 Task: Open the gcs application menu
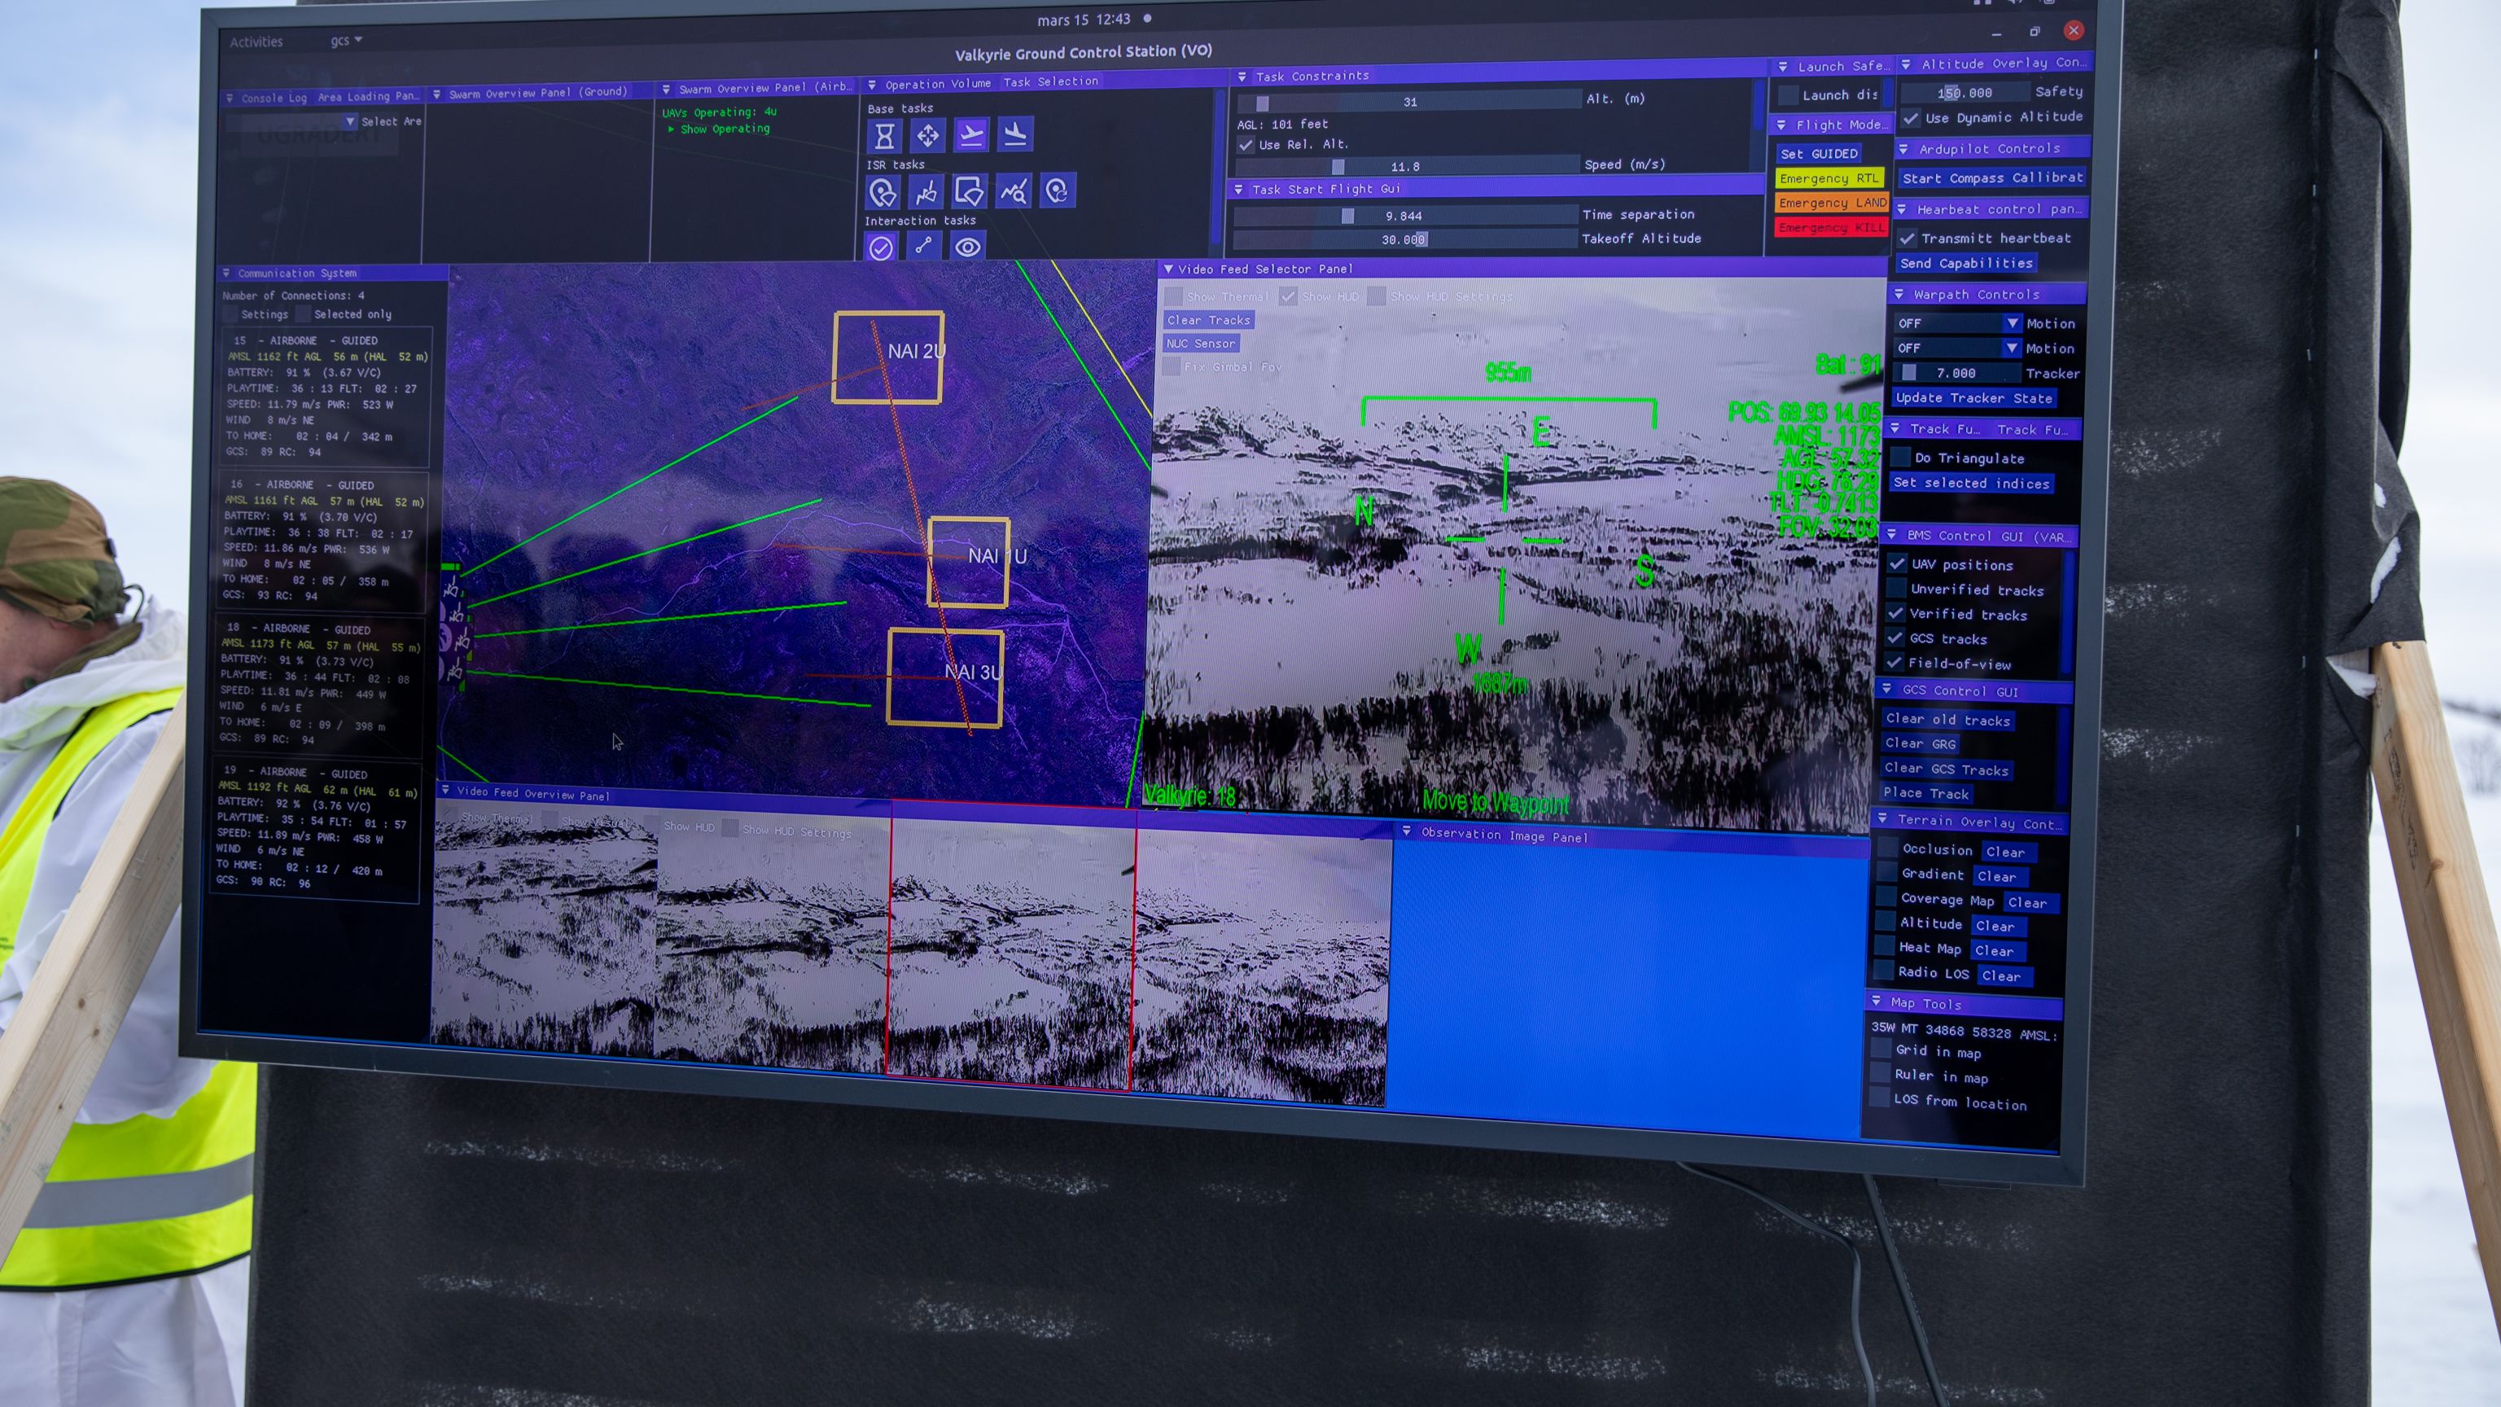click(346, 41)
